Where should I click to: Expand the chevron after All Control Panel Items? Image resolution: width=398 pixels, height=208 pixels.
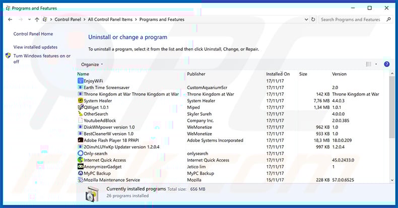pyautogui.click(x=136, y=20)
